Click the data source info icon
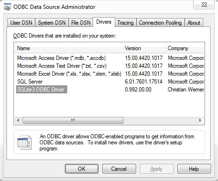Screen dimensions: 218x181 point(25,142)
